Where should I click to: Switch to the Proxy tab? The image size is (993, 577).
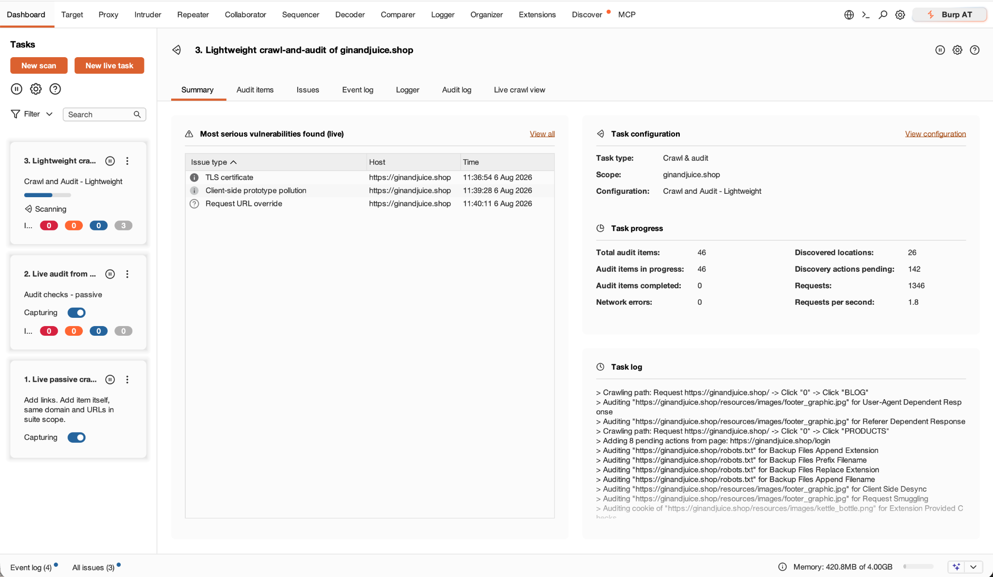(109, 15)
